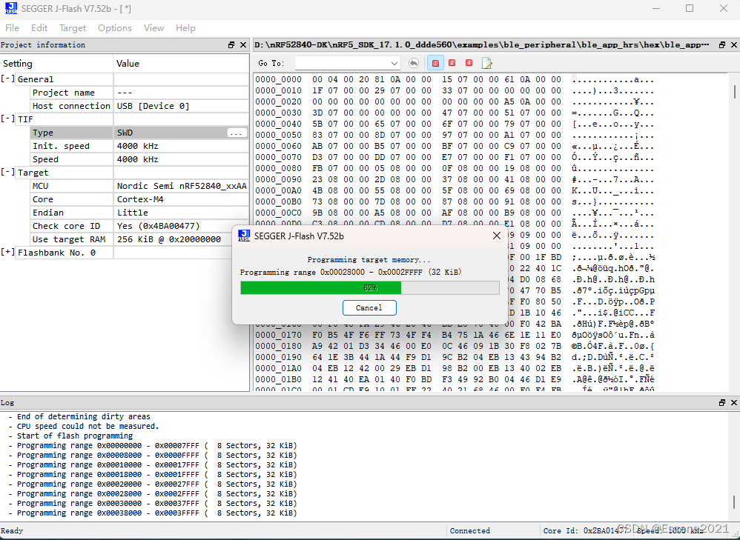Collapse the TIF settings group

[7, 119]
